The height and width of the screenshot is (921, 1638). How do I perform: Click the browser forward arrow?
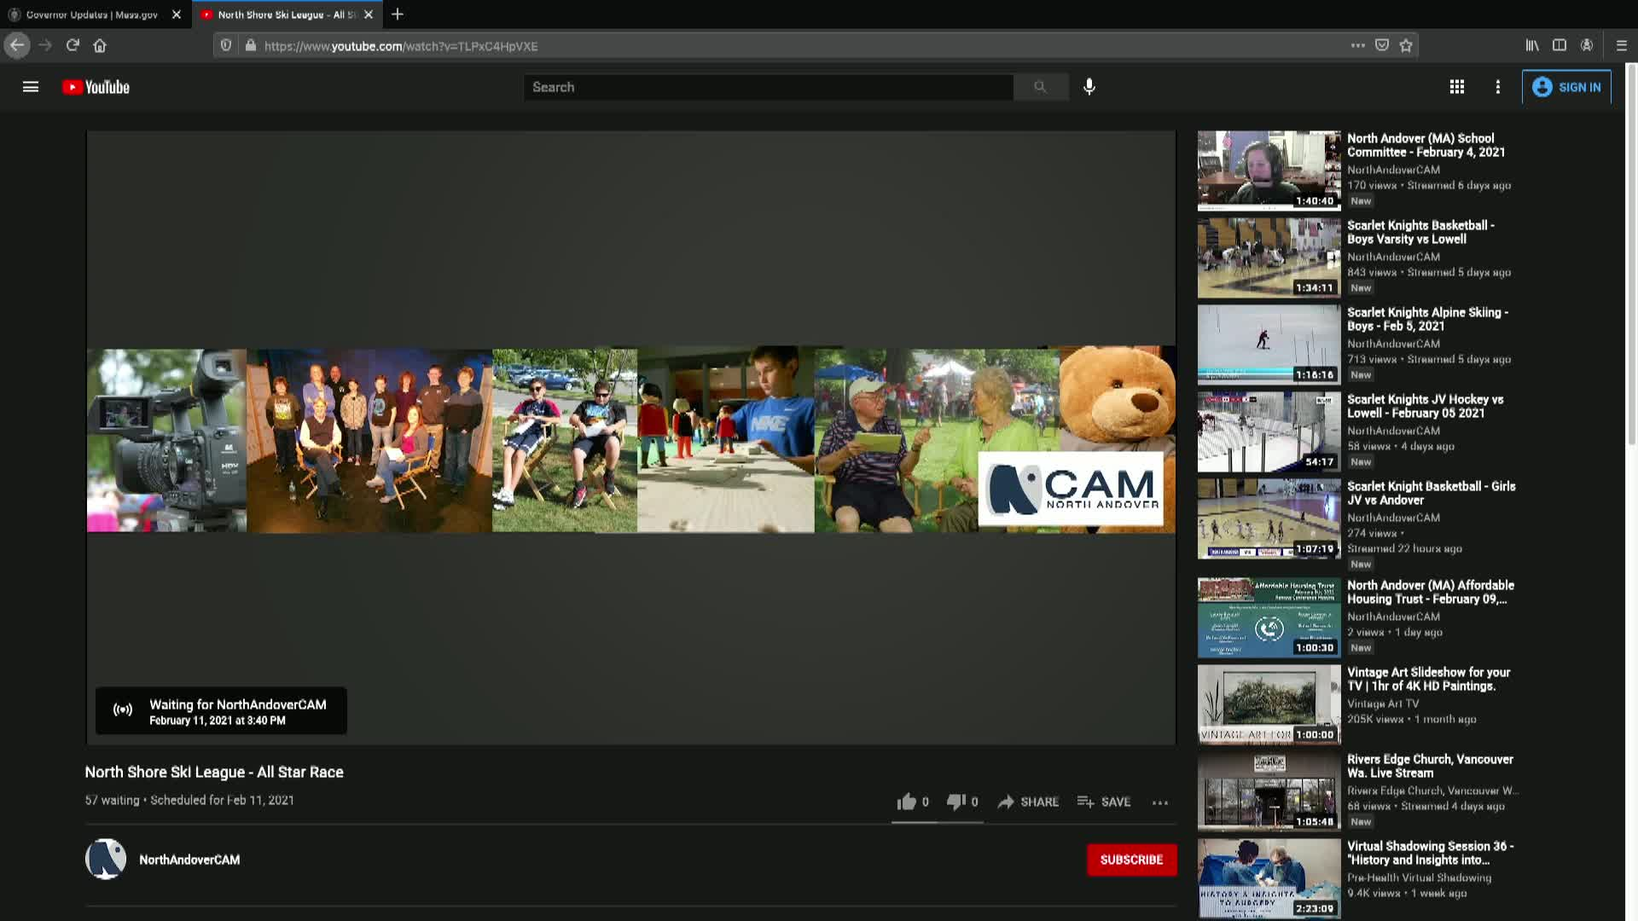point(45,45)
